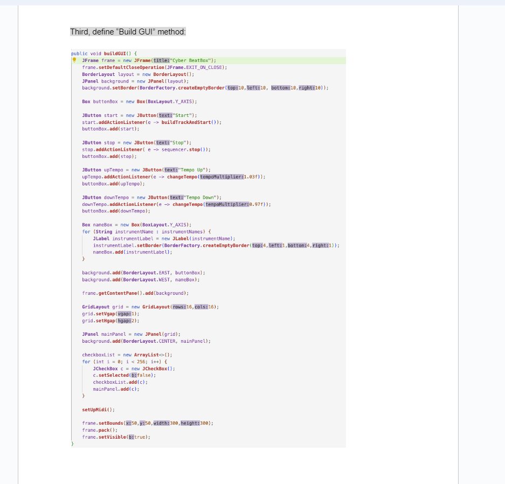505x484 pixels.
Task: Click the "vgap:" hint in setVgap call
Action: pos(125,314)
